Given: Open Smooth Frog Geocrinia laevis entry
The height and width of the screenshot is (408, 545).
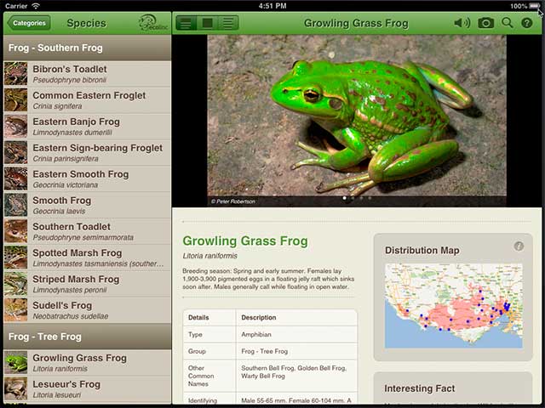Looking at the screenshot, I should (87, 206).
